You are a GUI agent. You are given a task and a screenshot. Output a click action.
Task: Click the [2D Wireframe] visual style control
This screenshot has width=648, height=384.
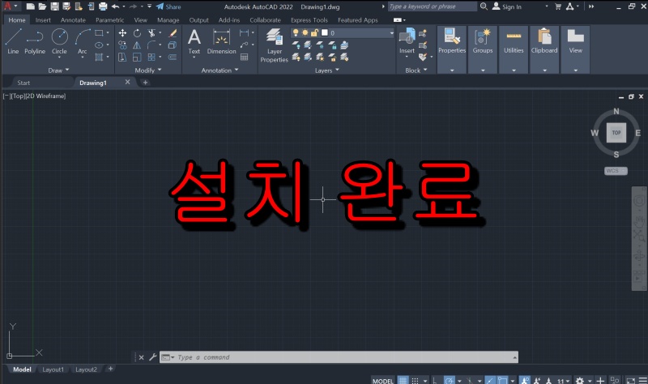point(45,96)
